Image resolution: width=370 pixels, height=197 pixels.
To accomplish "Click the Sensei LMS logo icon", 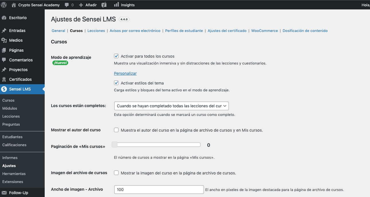I will click(x=4, y=89).
